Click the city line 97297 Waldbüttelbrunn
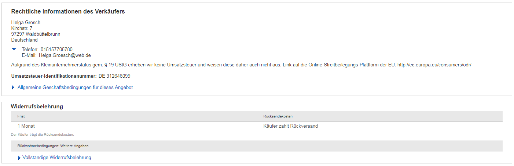 (x=36, y=34)
